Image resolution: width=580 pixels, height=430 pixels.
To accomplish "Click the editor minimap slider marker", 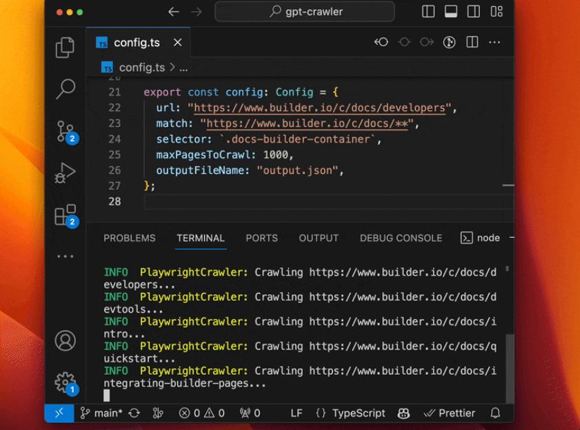I will 508,185.
